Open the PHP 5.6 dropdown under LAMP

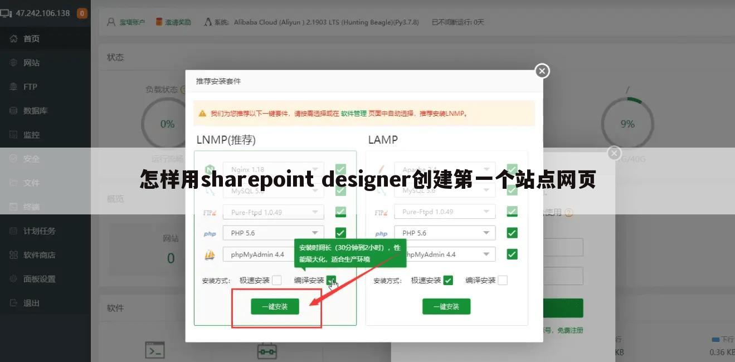click(445, 233)
